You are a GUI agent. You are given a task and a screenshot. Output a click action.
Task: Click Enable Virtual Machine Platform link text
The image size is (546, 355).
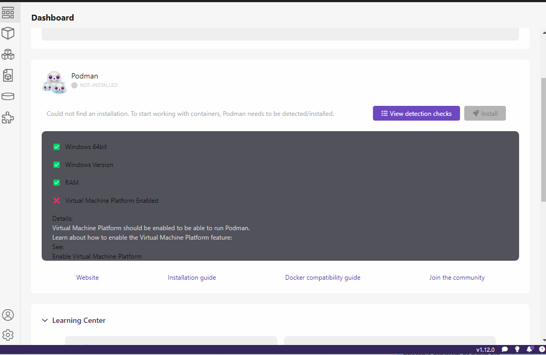point(97,257)
